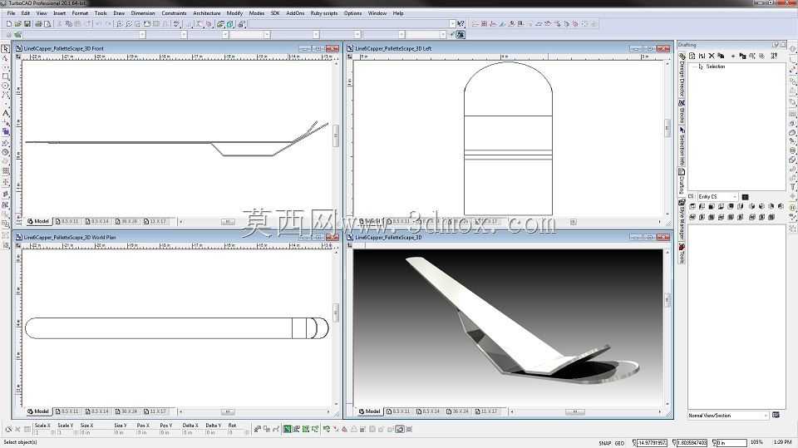The image size is (798, 448).
Task: Pin the Drafting palette with the pin icon
Action: tap(776, 45)
